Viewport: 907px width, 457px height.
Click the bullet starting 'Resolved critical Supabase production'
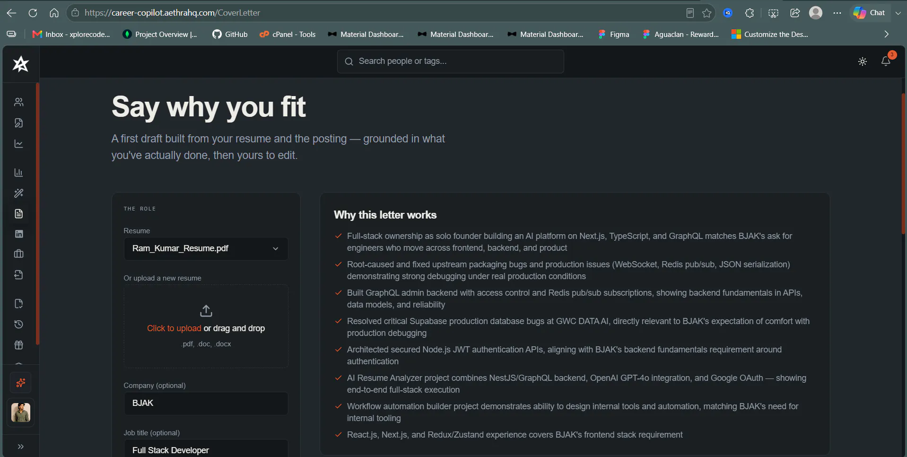pos(578,327)
